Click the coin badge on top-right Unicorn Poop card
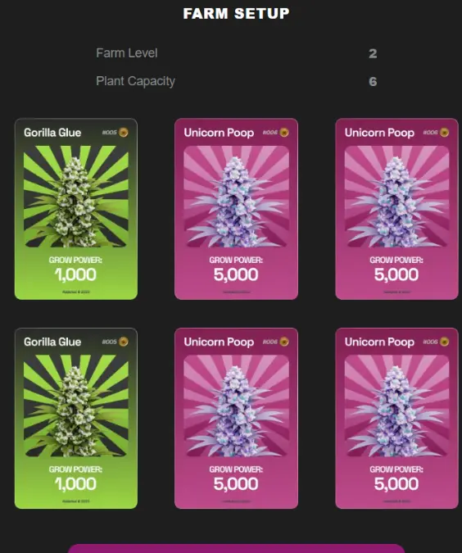Screen dimensions: 462x553 coord(445,132)
